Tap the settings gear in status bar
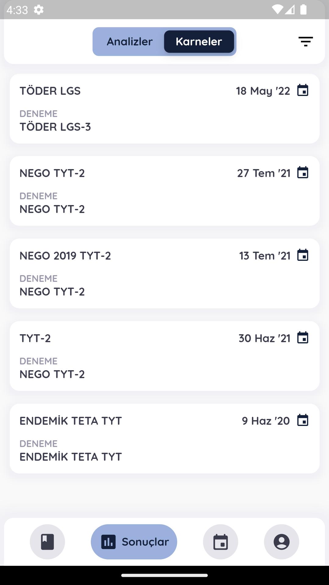The width and height of the screenshot is (329, 585). pos(39,10)
